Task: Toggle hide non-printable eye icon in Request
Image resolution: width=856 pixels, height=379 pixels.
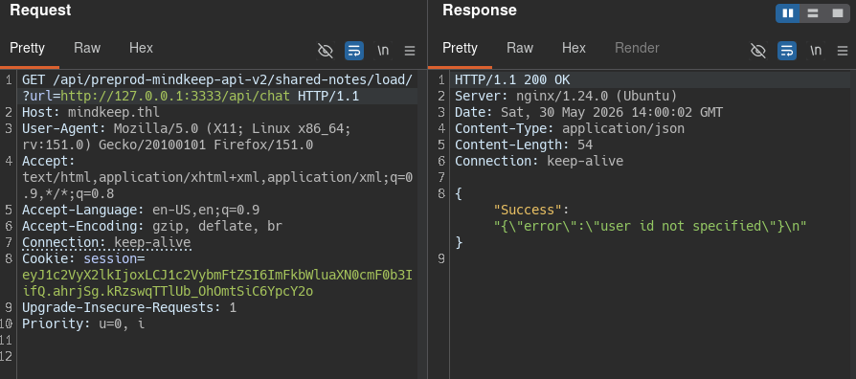Action: click(326, 51)
